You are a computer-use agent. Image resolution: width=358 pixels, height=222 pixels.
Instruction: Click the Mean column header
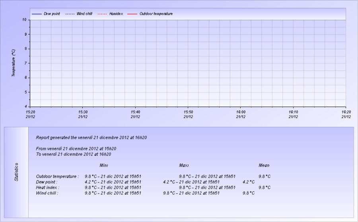click(x=264, y=165)
